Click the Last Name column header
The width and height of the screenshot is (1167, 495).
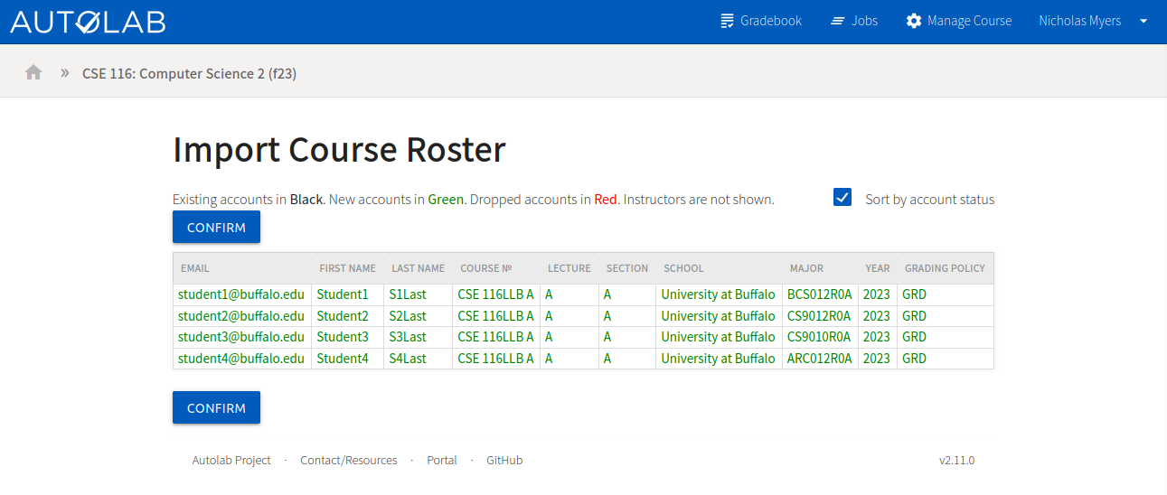click(419, 268)
